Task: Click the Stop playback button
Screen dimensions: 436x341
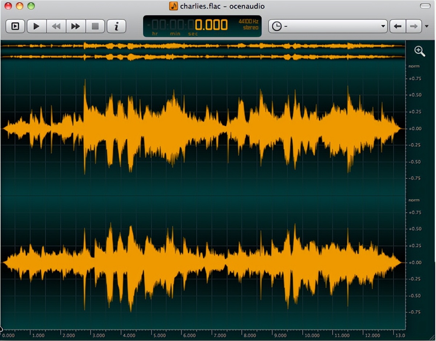Action: (x=95, y=27)
